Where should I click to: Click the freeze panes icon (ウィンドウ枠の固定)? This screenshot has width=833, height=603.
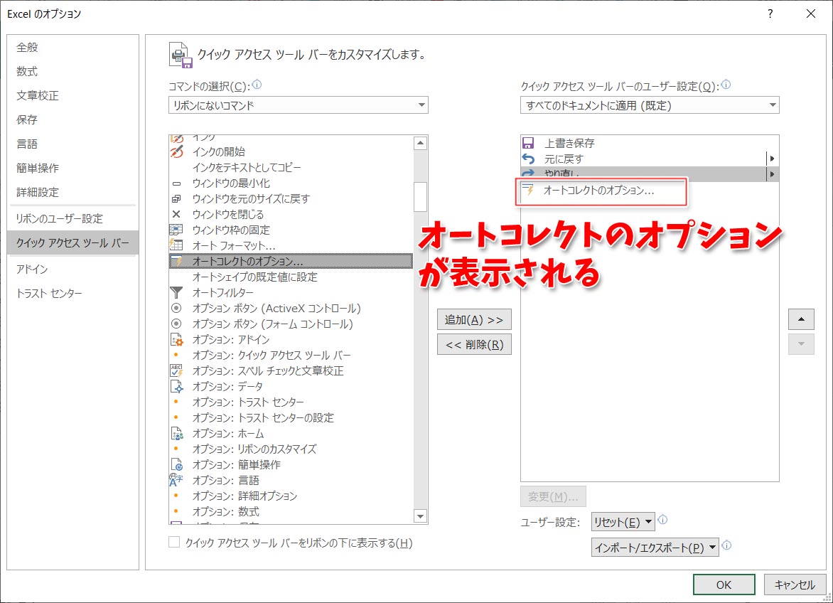tap(176, 230)
